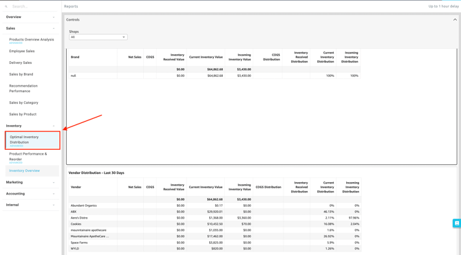Image resolution: width=461 pixels, height=255 pixels.
Task: Click the Up to 1 hour delay notice
Action: pos(443,6)
